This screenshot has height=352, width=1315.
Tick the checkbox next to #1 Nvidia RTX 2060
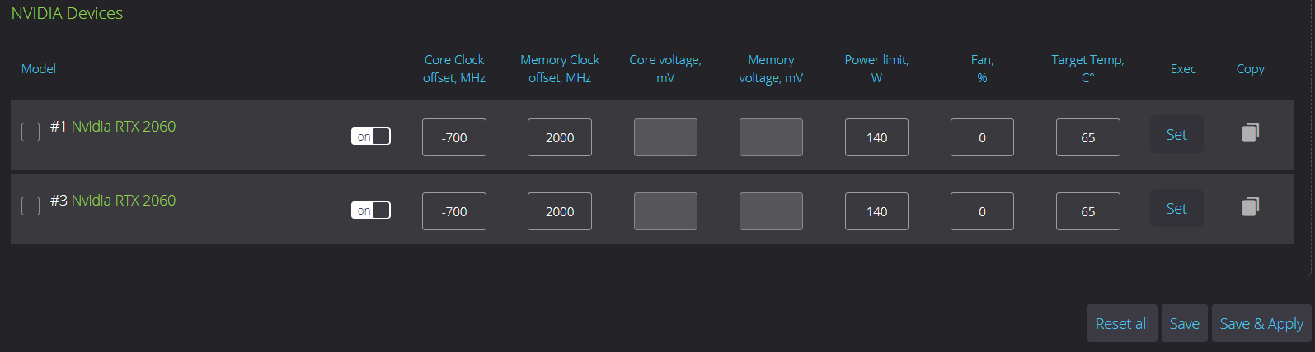pyautogui.click(x=31, y=132)
